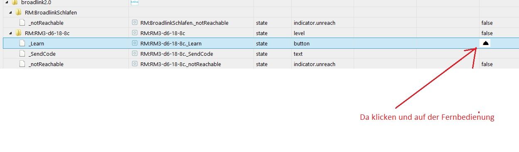Collapse the broadlink2.0 tree node
The width and height of the screenshot is (519, 152).
(x=7, y=2)
